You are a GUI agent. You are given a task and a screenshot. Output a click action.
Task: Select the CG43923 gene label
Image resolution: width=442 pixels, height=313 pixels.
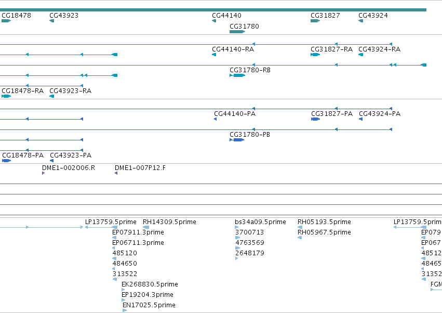coord(64,16)
